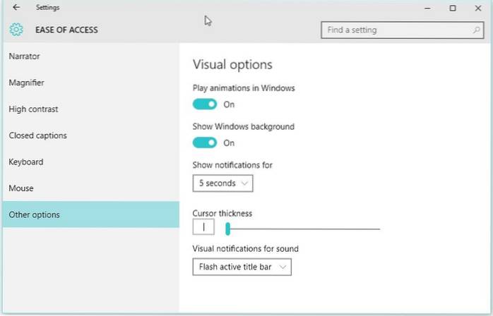
Task: Select Other options in sidebar
Action: click(34, 214)
